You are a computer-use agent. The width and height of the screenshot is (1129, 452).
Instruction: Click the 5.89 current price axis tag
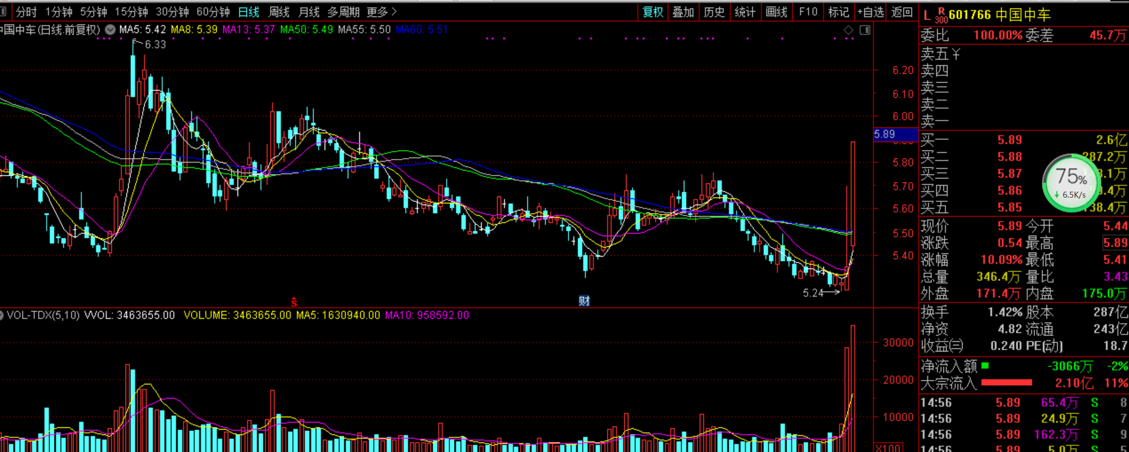(x=895, y=134)
